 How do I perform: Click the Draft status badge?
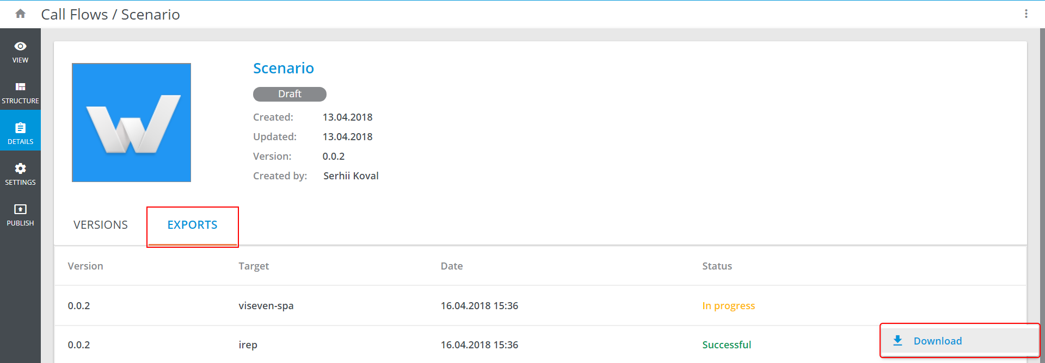tap(290, 94)
